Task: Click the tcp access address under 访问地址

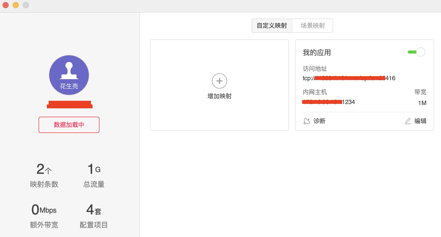Action: pos(349,78)
